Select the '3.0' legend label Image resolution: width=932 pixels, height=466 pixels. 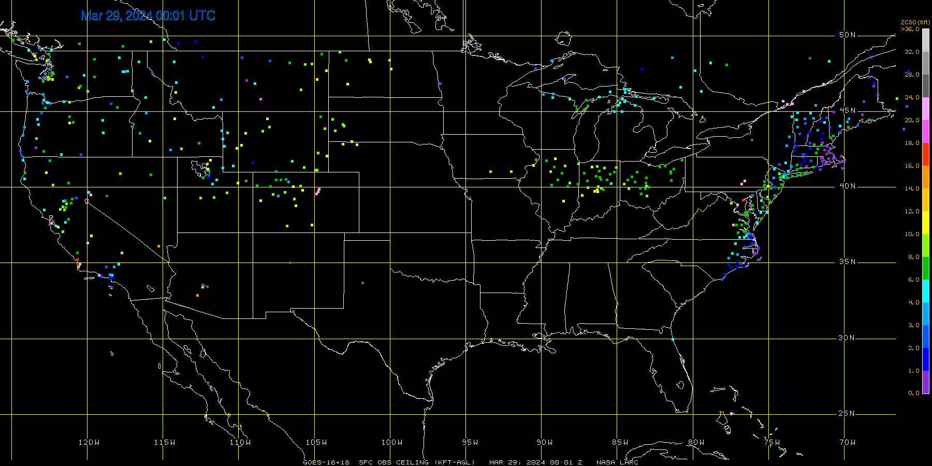[x=914, y=325]
